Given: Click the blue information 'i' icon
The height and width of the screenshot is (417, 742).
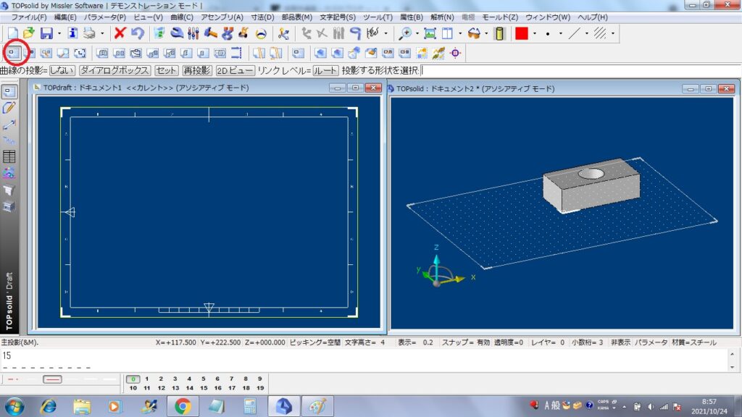Looking at the screenshot, I should click(x=72, y=33).
